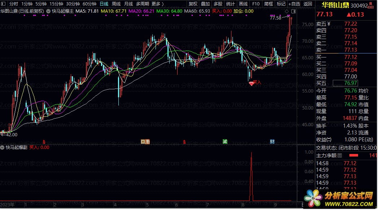Open the 多股 multi-stock view
The image size is (379, 210).
tap(218, 4)
